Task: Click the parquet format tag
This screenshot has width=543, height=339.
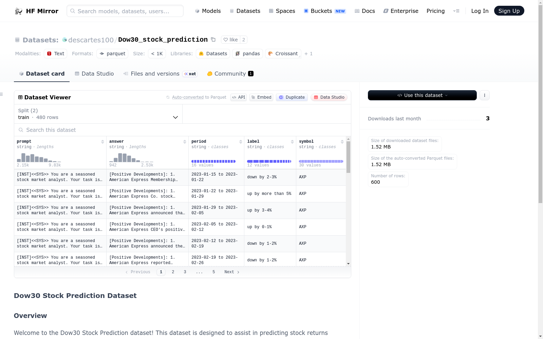Action: (112, 54)
